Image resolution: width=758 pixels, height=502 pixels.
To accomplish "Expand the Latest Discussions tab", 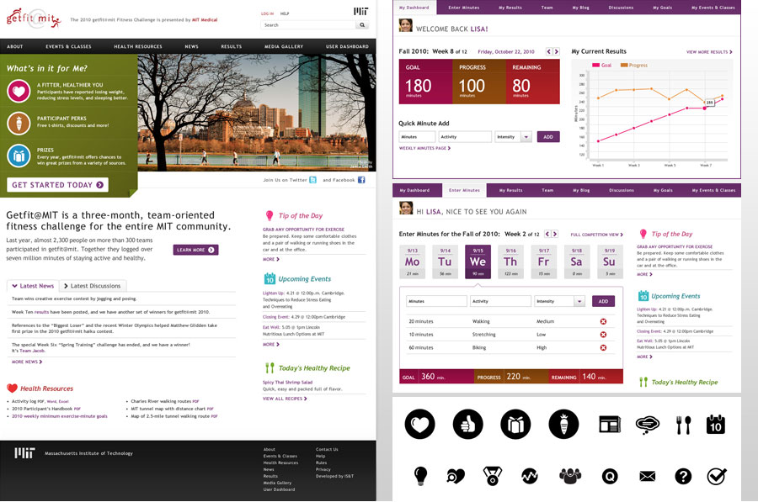I will pyautogui.click(x=92, y=286).
